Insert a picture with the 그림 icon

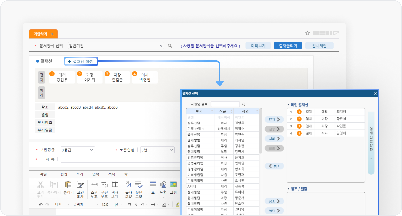[x=173, y=185]
